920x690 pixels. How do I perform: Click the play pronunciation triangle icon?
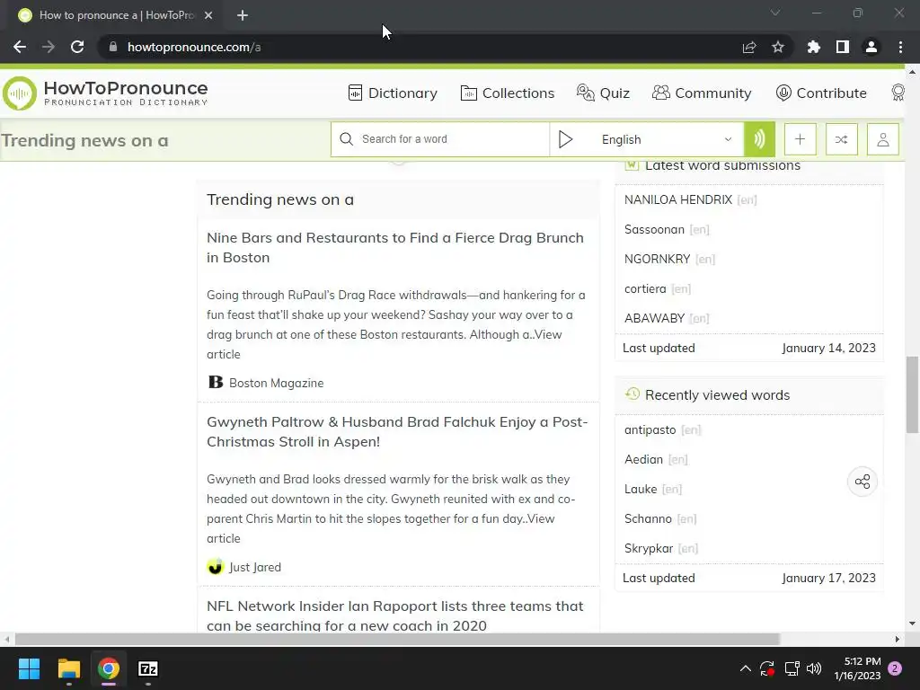click(565, 139)
